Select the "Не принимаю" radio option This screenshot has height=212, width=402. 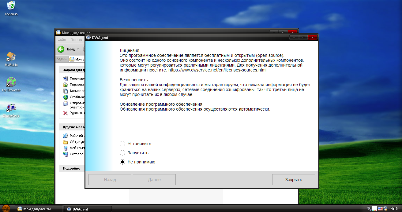tap(122, 162)
